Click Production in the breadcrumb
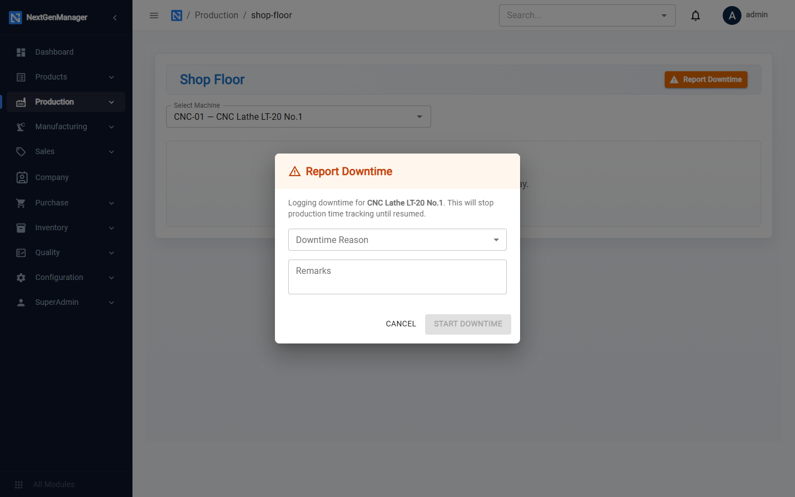The width and height of the screenshot is (795, 497). 216,15
